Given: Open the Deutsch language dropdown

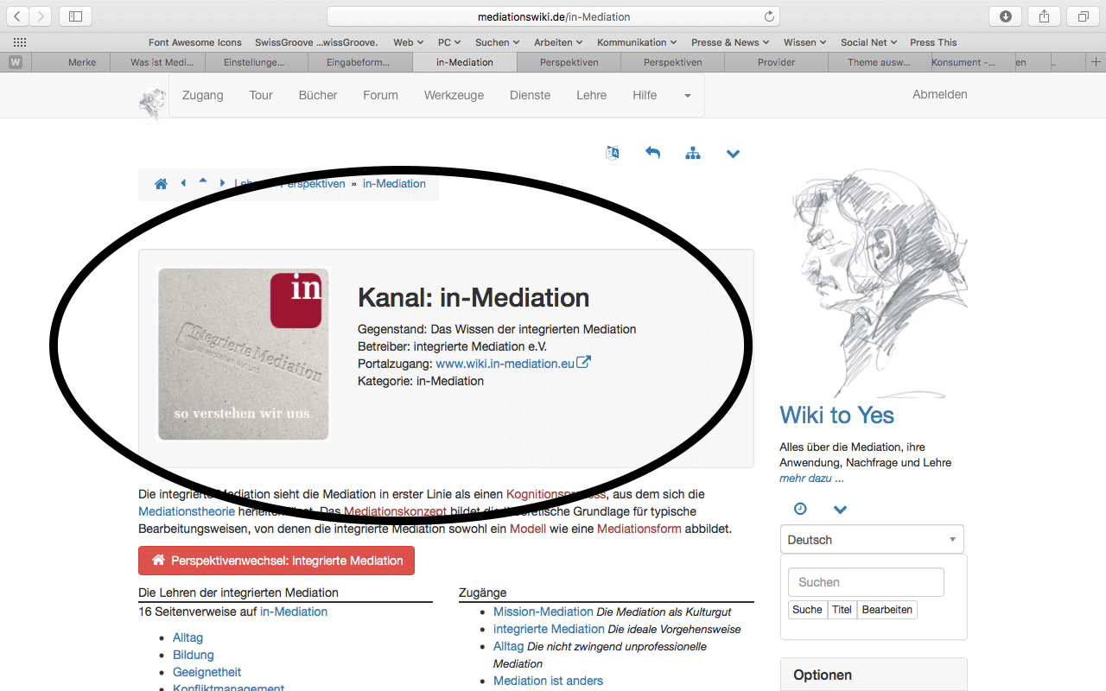Looking at the screenshot, I should (x=871, y=540).
